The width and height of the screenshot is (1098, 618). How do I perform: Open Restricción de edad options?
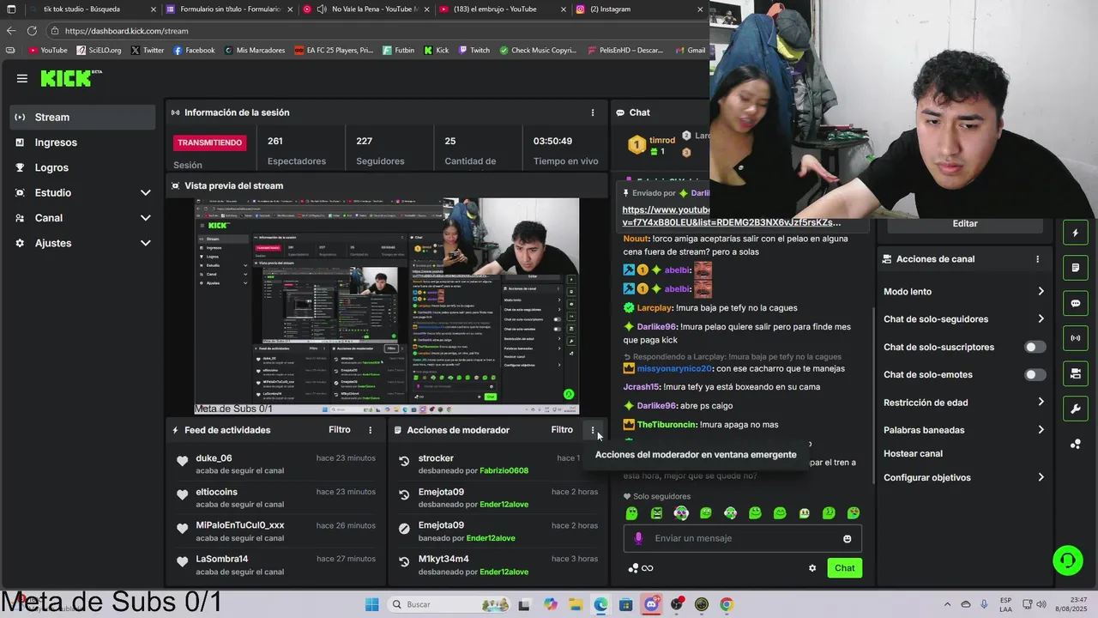(964, 403)
